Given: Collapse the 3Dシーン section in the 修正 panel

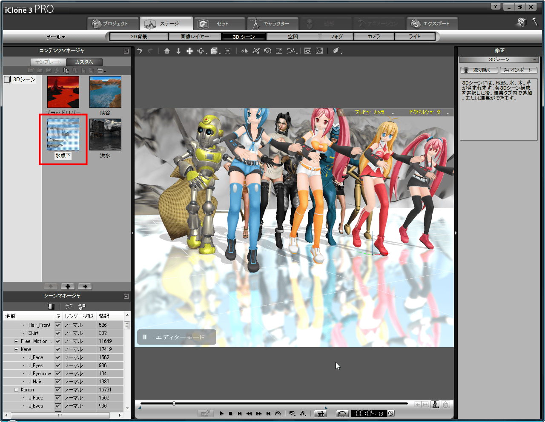Looking at the screenshot, I should point(535,59).
